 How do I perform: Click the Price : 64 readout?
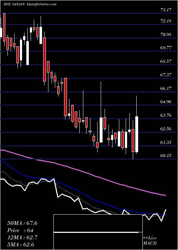pyautogui.click(x=20, y=230)
